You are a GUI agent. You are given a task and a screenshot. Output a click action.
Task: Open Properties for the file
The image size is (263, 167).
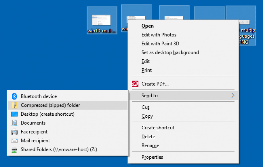pos(152,157)
